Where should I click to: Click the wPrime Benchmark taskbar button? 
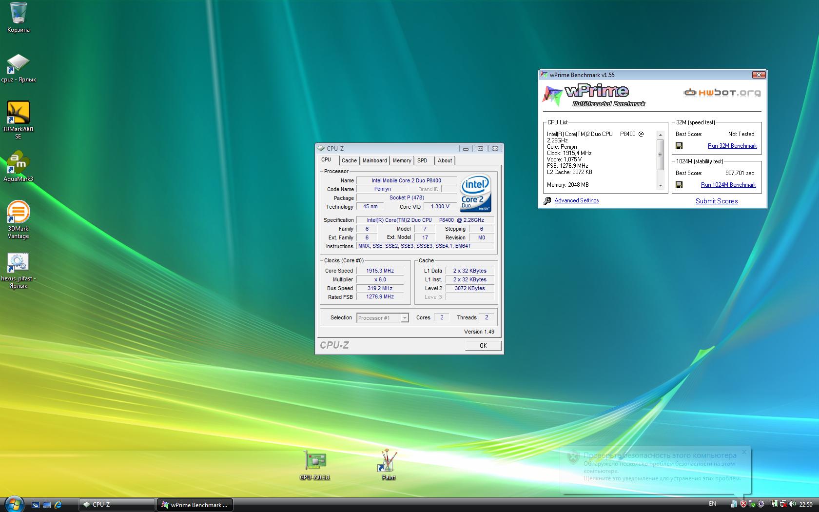coord(195,505)
